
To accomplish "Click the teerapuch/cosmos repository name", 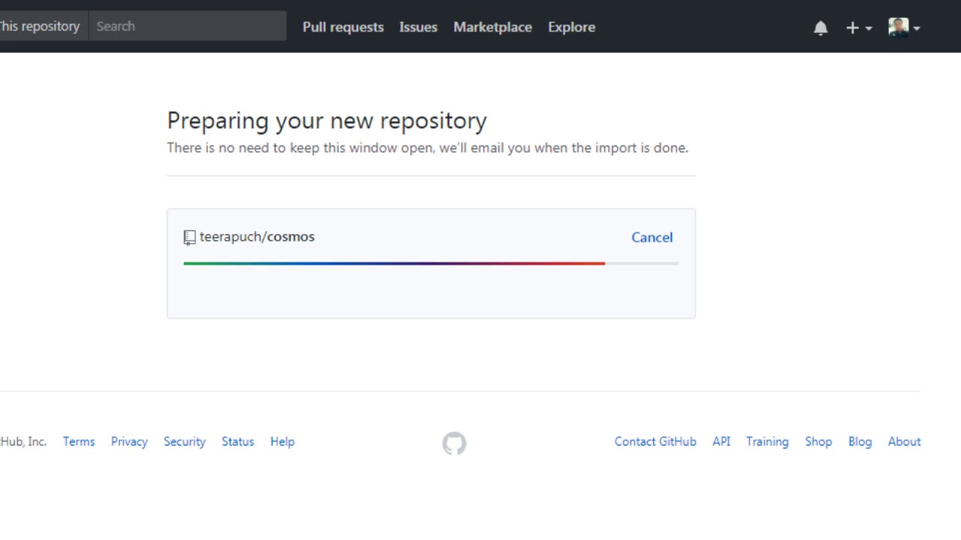I will 257,236.
